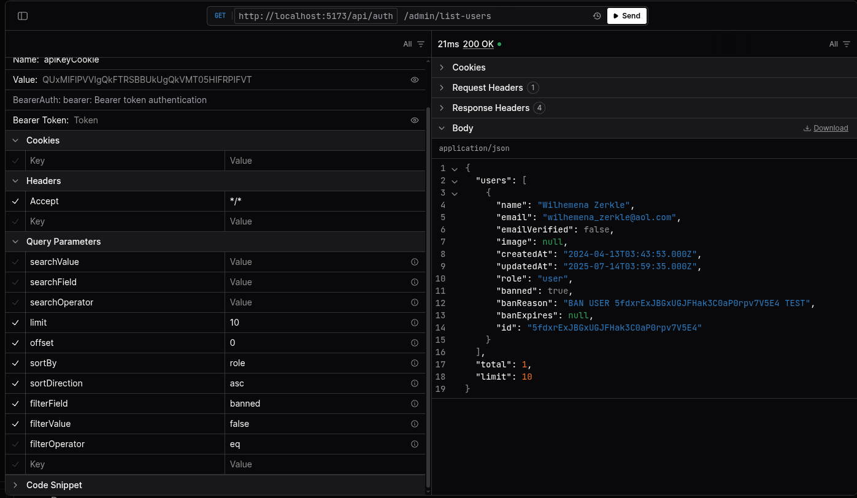Image resolution: width=857 pixels, height=498 pixels.
Task: Select the GET method selector
Action: [220, 16]
